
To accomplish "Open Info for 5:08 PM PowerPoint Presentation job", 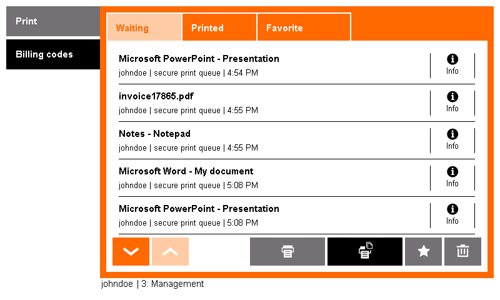I will (x=452, y=216).
